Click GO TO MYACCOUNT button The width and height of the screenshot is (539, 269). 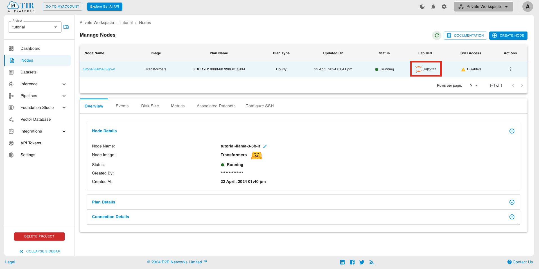coord(62,6)
